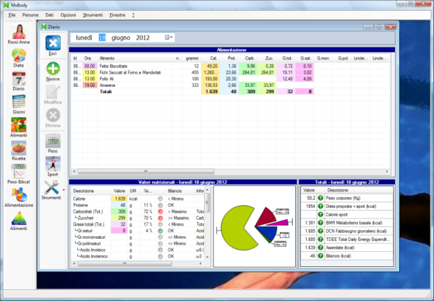Click the Totali calories value 1.639
The height and width of the screenshot is (301, 434).
pyautogui.click(x=211, y=92)
